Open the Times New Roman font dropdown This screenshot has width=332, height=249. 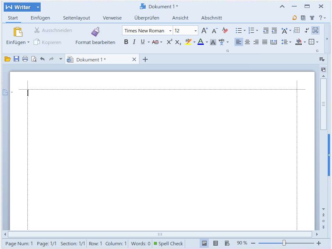pos(170,30)
